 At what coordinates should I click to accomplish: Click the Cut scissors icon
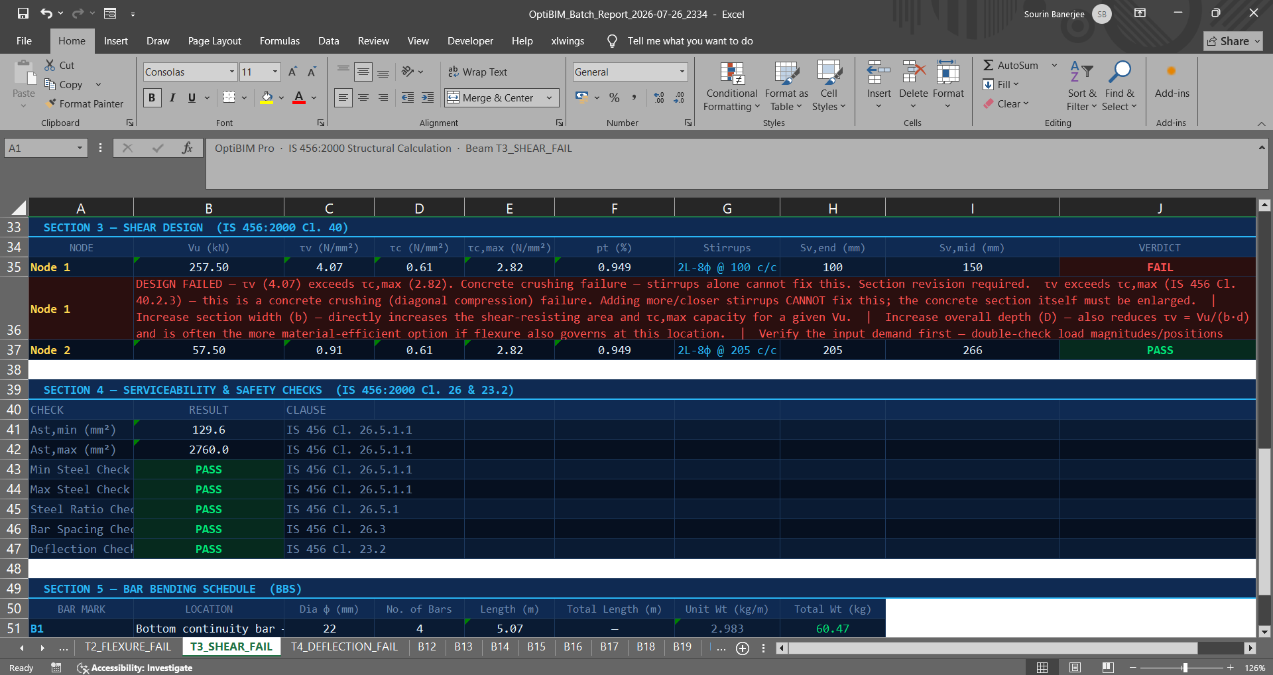click(x=50, y=65)
